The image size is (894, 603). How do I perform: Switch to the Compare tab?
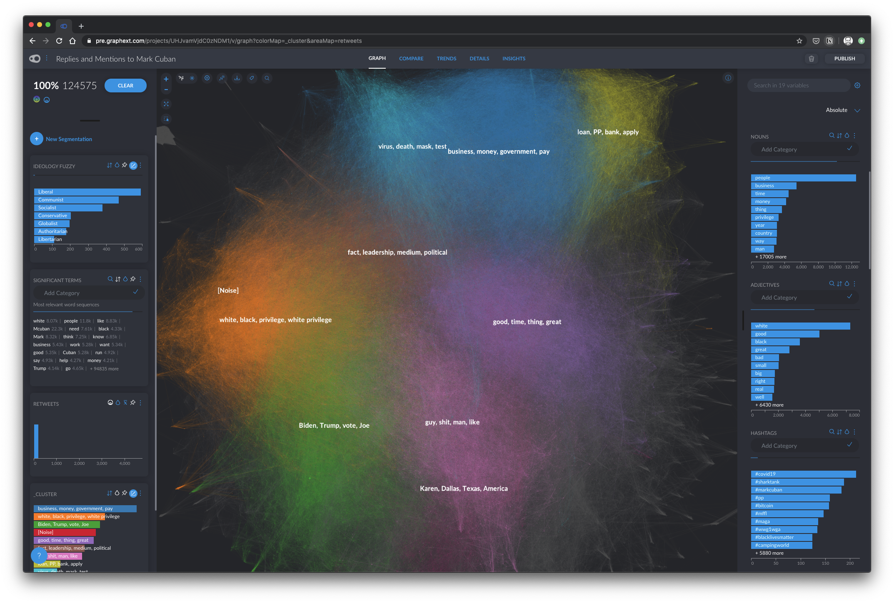tap(411, 59)
